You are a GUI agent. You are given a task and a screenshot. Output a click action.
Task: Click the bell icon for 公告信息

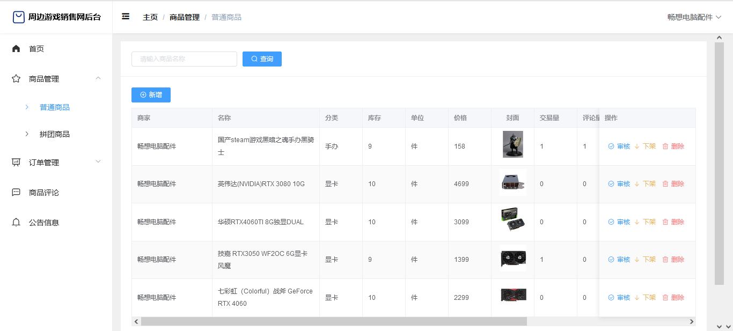16,223
